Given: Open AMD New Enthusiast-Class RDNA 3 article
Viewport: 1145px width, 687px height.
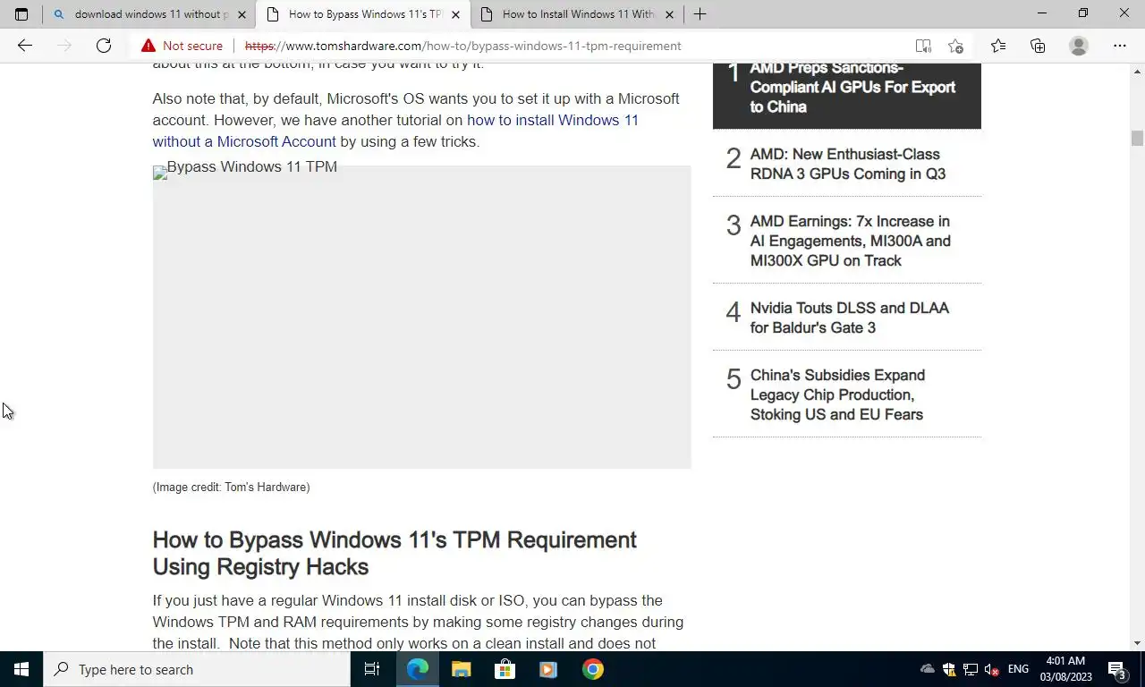Looking at the screenshot, I should pos(847,164).
